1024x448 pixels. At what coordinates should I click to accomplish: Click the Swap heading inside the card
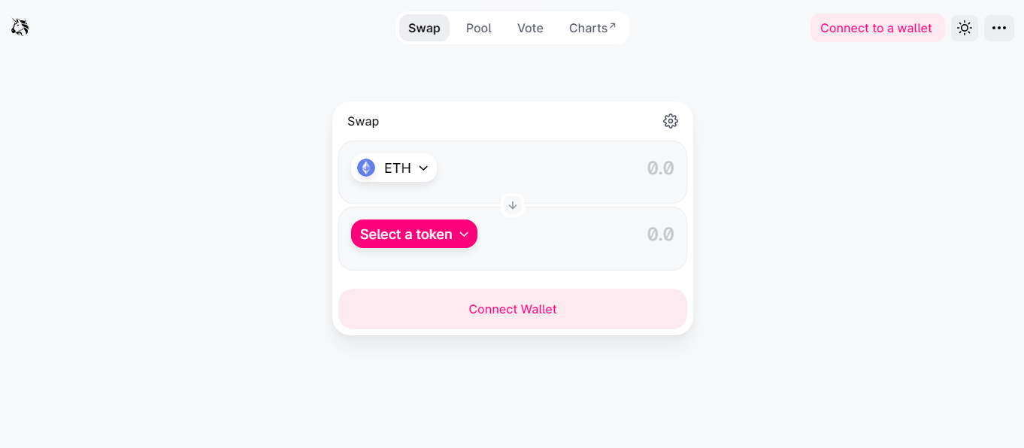(x=363, y=121)
